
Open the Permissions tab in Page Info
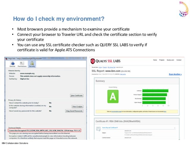[x=22, y=64]
